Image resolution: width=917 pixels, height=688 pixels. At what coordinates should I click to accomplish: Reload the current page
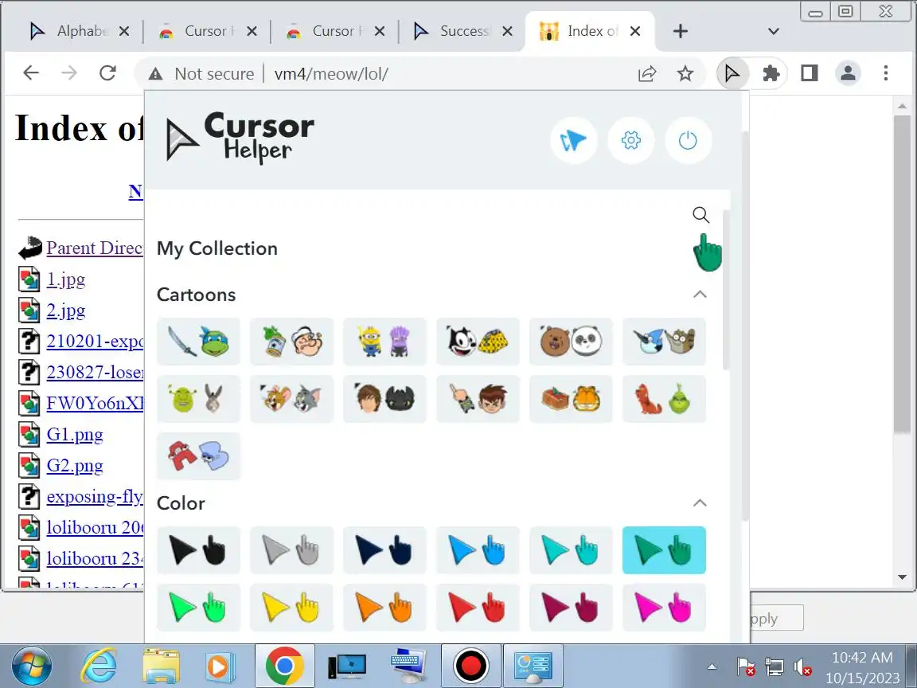coord(107,73)
